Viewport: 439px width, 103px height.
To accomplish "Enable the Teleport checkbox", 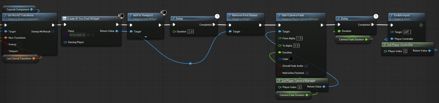I will (21, 51).
